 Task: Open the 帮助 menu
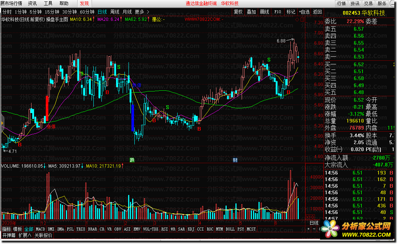tap(64, 4)
